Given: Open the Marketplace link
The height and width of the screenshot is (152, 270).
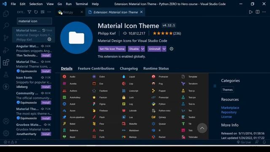Looking at the screenshot, I should pyautogui.click(x=230, y=108).
